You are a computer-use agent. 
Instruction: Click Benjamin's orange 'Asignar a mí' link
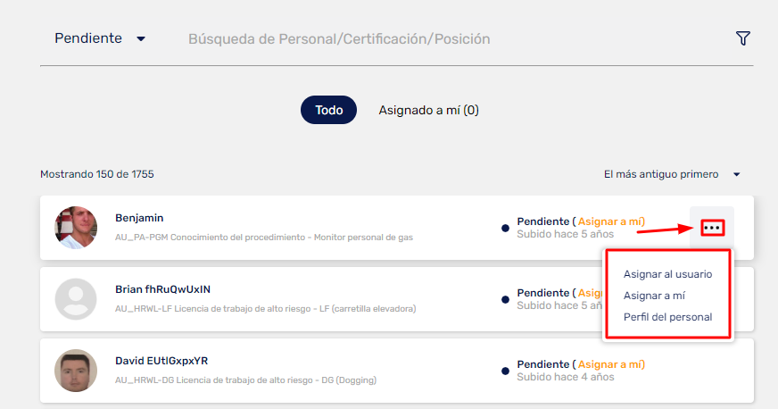pyautogui.click(x=610, y=221)
